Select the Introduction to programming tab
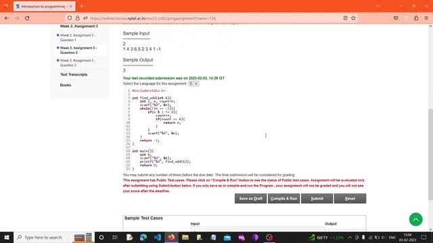 pyautogui.click(x=44, y=6)
